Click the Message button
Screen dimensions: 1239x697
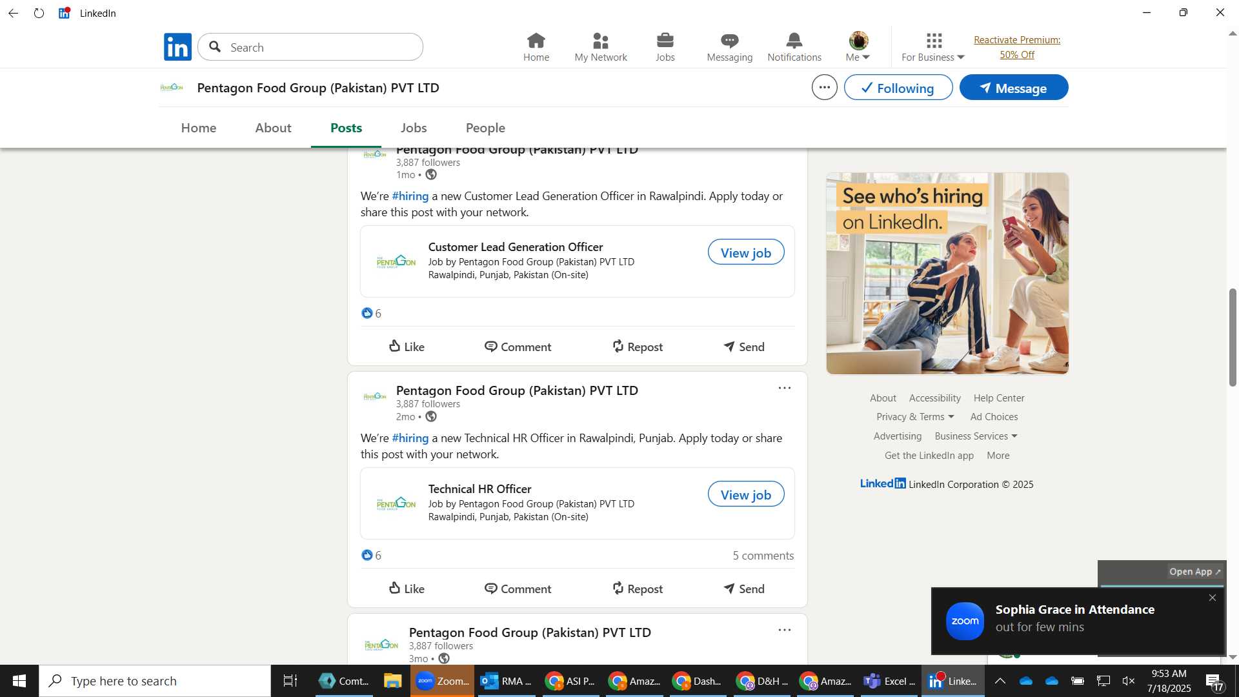pos(1013,87)
